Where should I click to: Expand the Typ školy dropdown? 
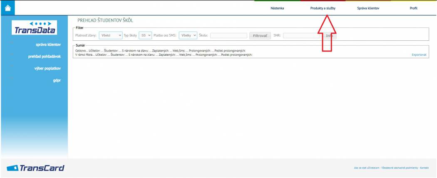[145, 36]
